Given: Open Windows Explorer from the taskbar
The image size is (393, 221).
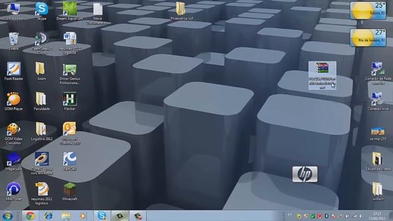Looking at the screenshot, I should coord(66,215).
